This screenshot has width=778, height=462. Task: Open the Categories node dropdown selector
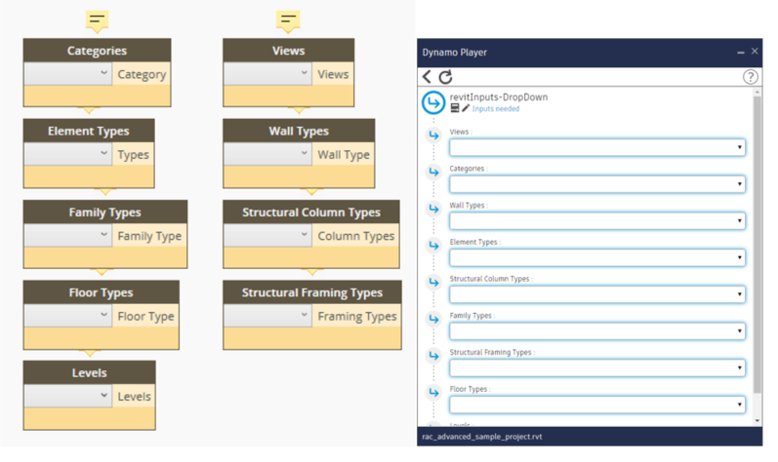coord(68,74)
